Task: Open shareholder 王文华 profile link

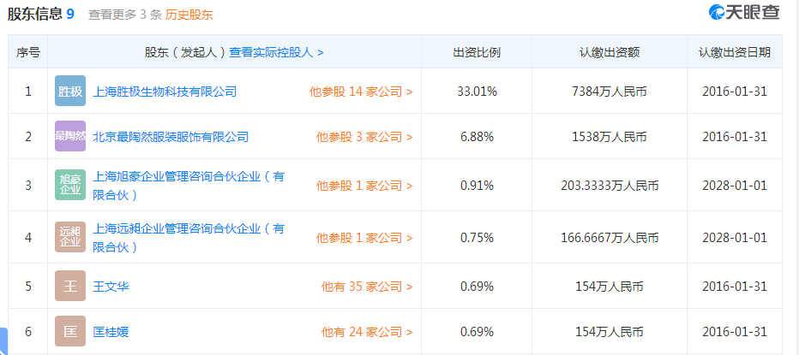Action: (111, 287)
